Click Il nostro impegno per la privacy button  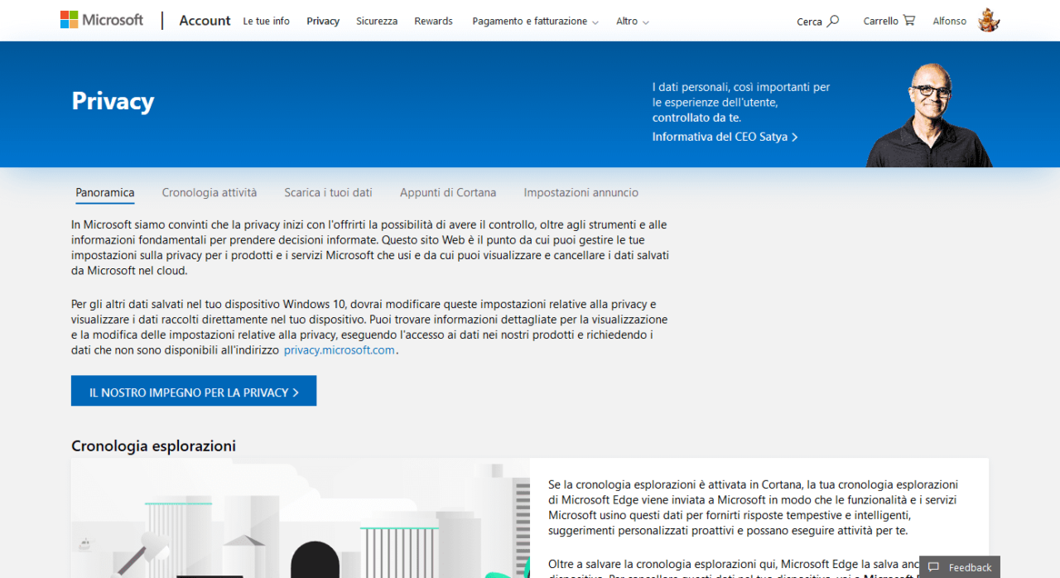(x=194, y=392)
